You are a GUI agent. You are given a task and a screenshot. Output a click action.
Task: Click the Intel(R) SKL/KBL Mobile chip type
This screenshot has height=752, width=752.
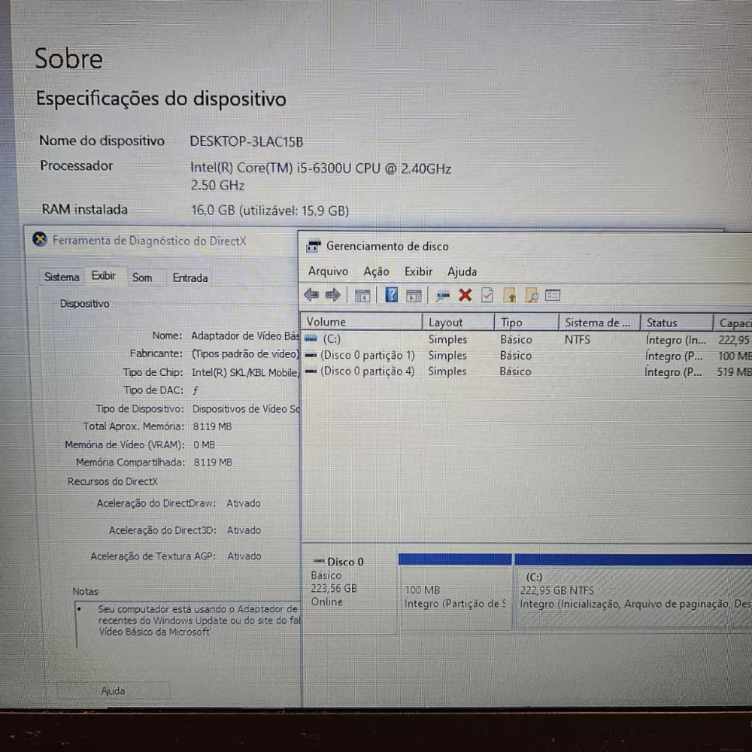click(x=245, y=372)
